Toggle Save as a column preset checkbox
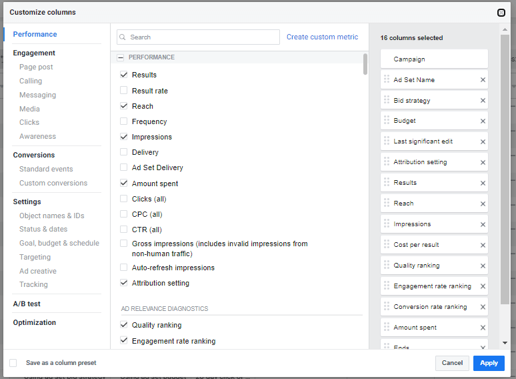This screenshot has width=516, height=379. (13, 363)
